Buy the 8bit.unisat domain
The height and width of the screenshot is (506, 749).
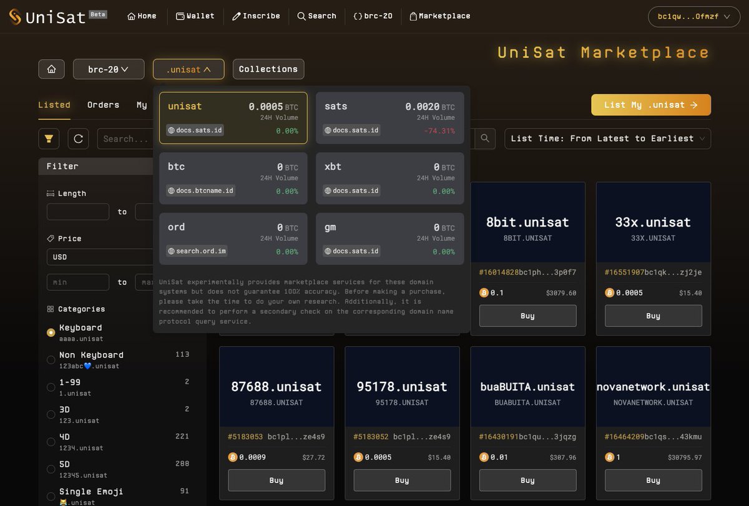pos(527,316)
